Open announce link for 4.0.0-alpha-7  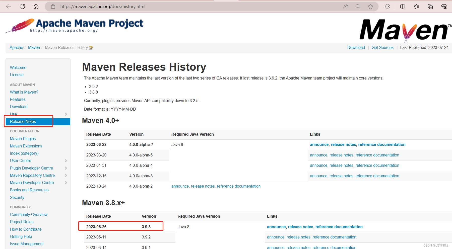point(319,144)
